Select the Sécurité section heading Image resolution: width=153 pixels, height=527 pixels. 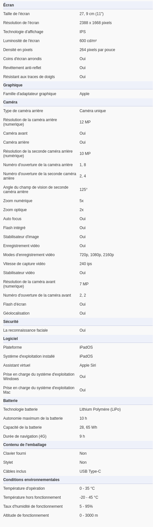tap(11, 322)
